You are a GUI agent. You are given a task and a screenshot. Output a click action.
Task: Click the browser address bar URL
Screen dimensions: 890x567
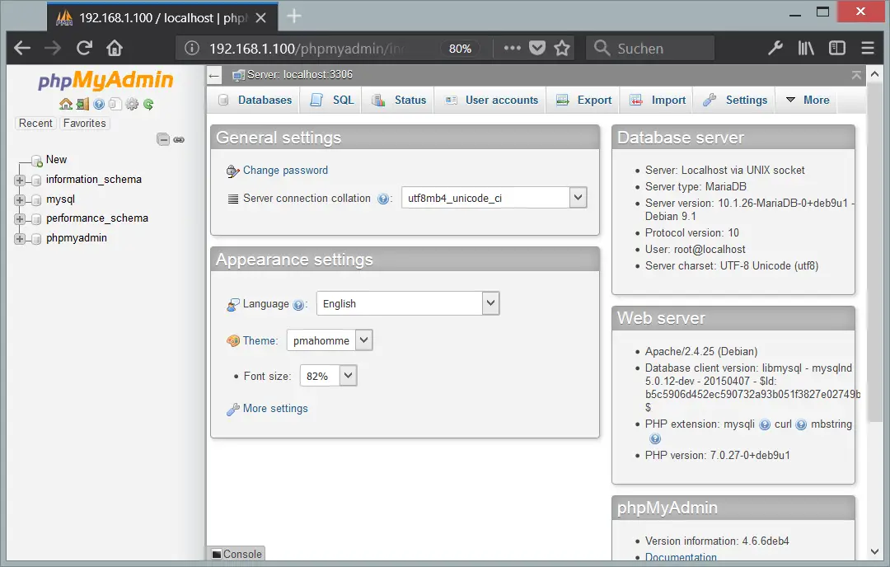click(x=307, y=49)
